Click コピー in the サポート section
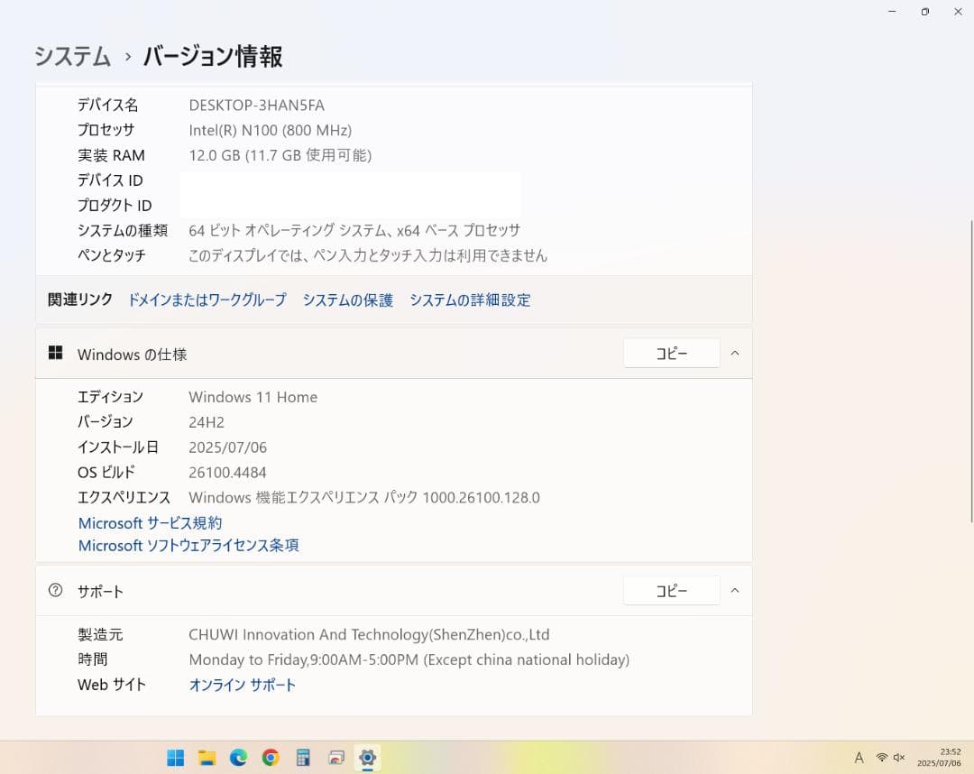Viewport: 974px width, 774px height. coord(671,590)
